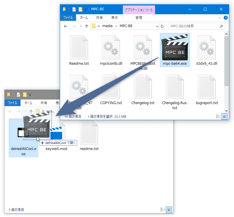Select the Changelog.Rus.txt file icon

(175, 87)
